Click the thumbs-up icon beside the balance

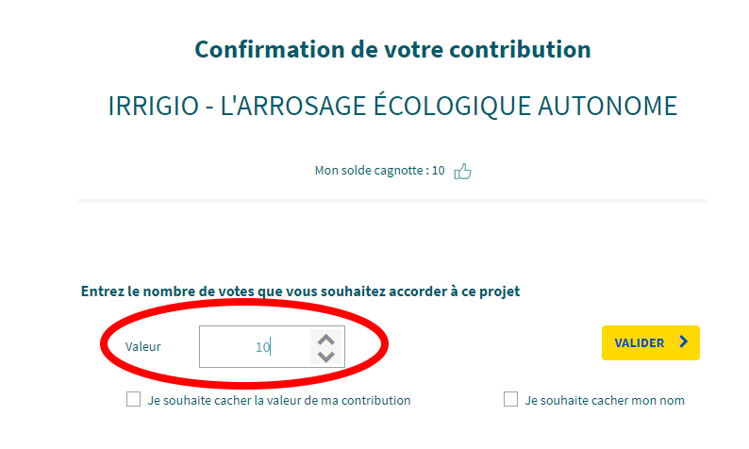pos(462,171)
